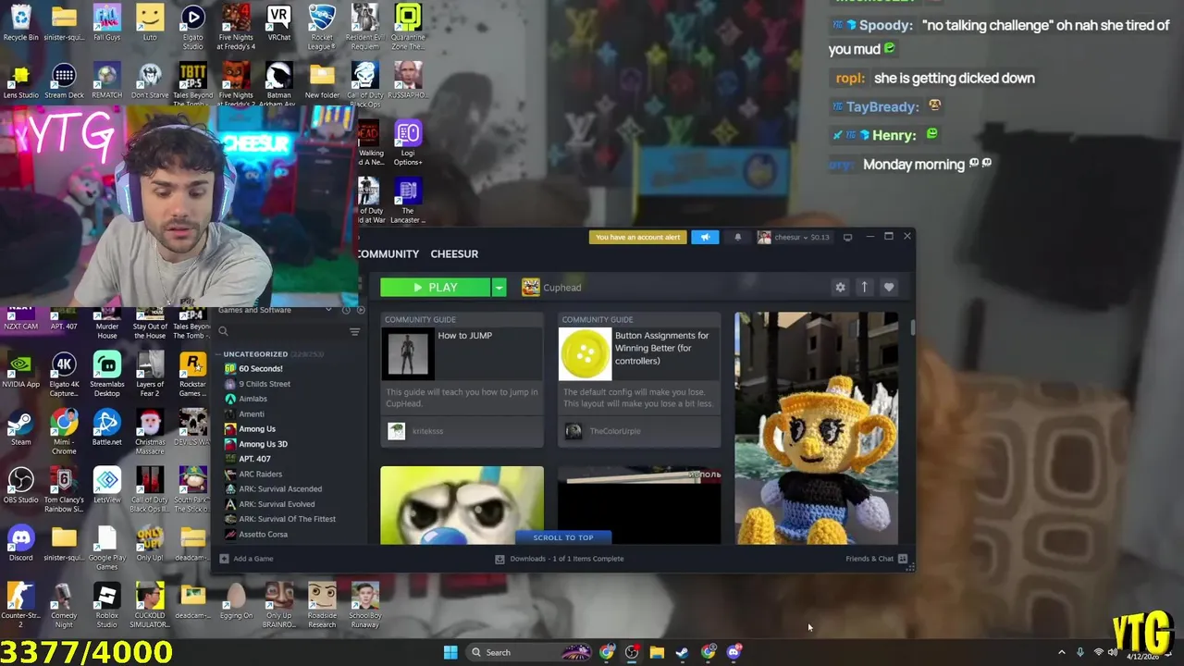
Task: Open Windows Start button on taskbar
Action: 450,652
